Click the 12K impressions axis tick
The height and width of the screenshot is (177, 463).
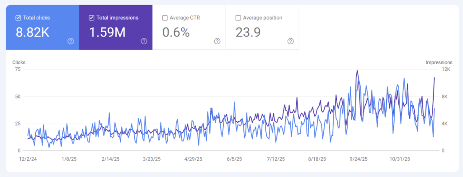[x=446, y=70]
